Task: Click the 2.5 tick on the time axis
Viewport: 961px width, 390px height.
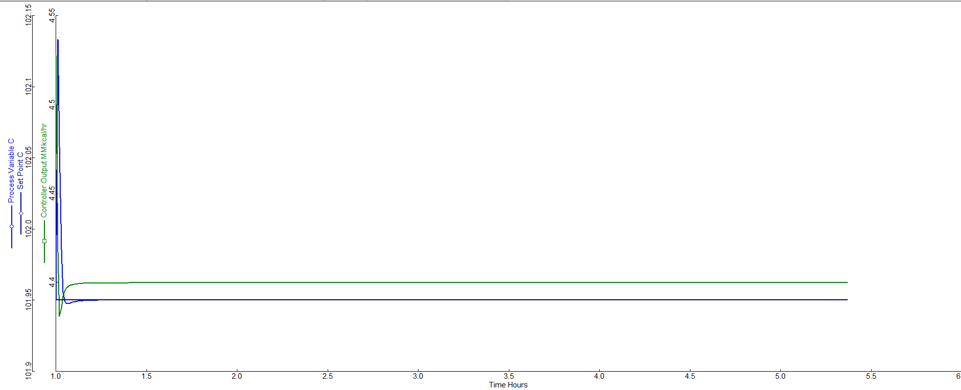Action: pyautogui.click(x=328, y=376)
